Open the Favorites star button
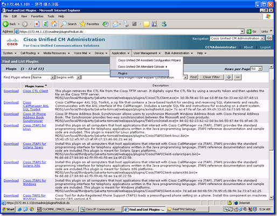 coord(89,24)
